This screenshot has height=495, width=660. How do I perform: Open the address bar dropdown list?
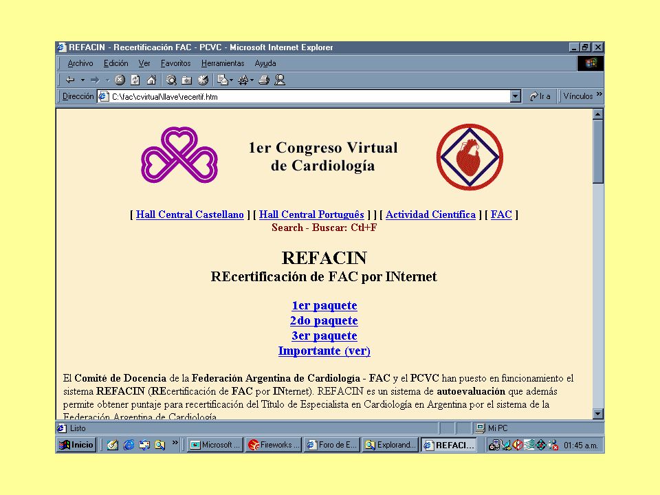[x=516, y=96]
